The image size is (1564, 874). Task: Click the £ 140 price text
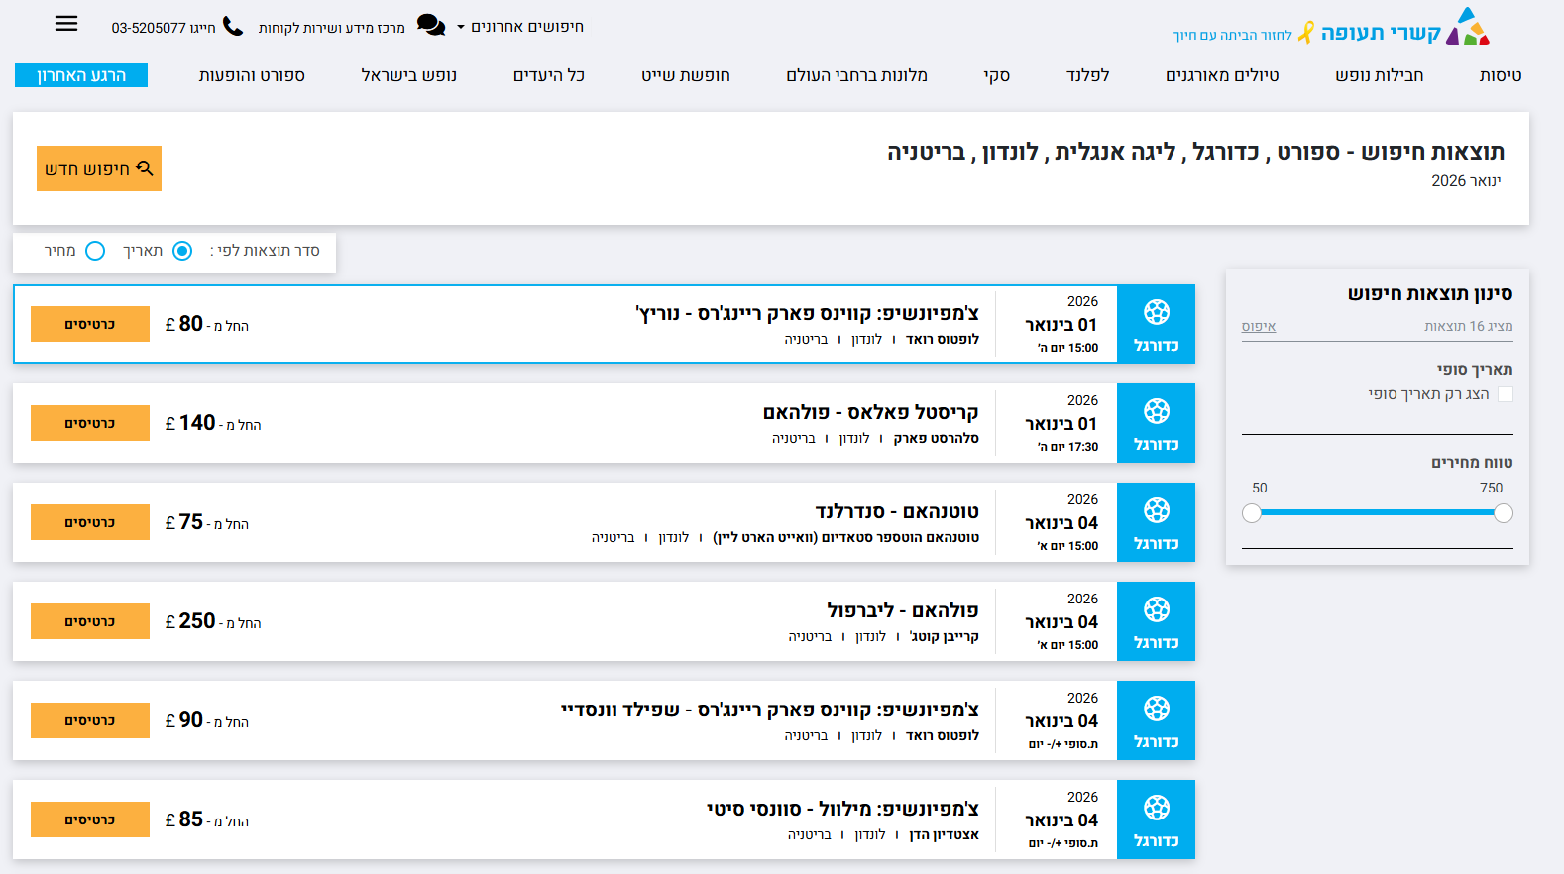pos(190,423)
